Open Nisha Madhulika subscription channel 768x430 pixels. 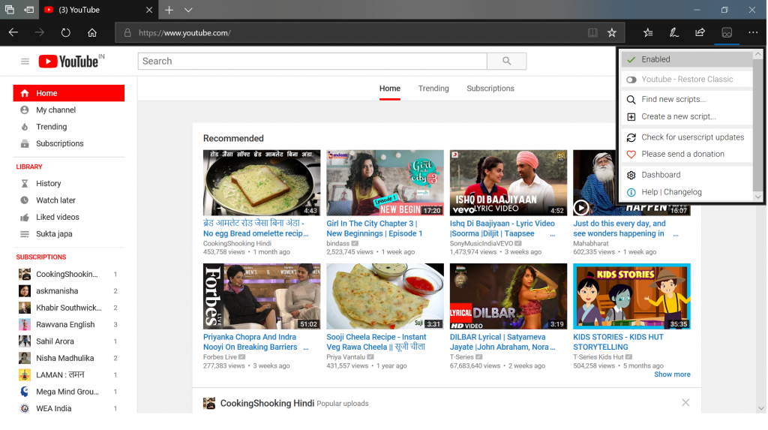[68, 358]
